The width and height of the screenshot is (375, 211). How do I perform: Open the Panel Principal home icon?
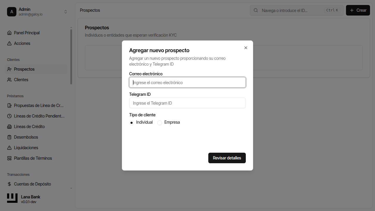[x=10, y=33]
